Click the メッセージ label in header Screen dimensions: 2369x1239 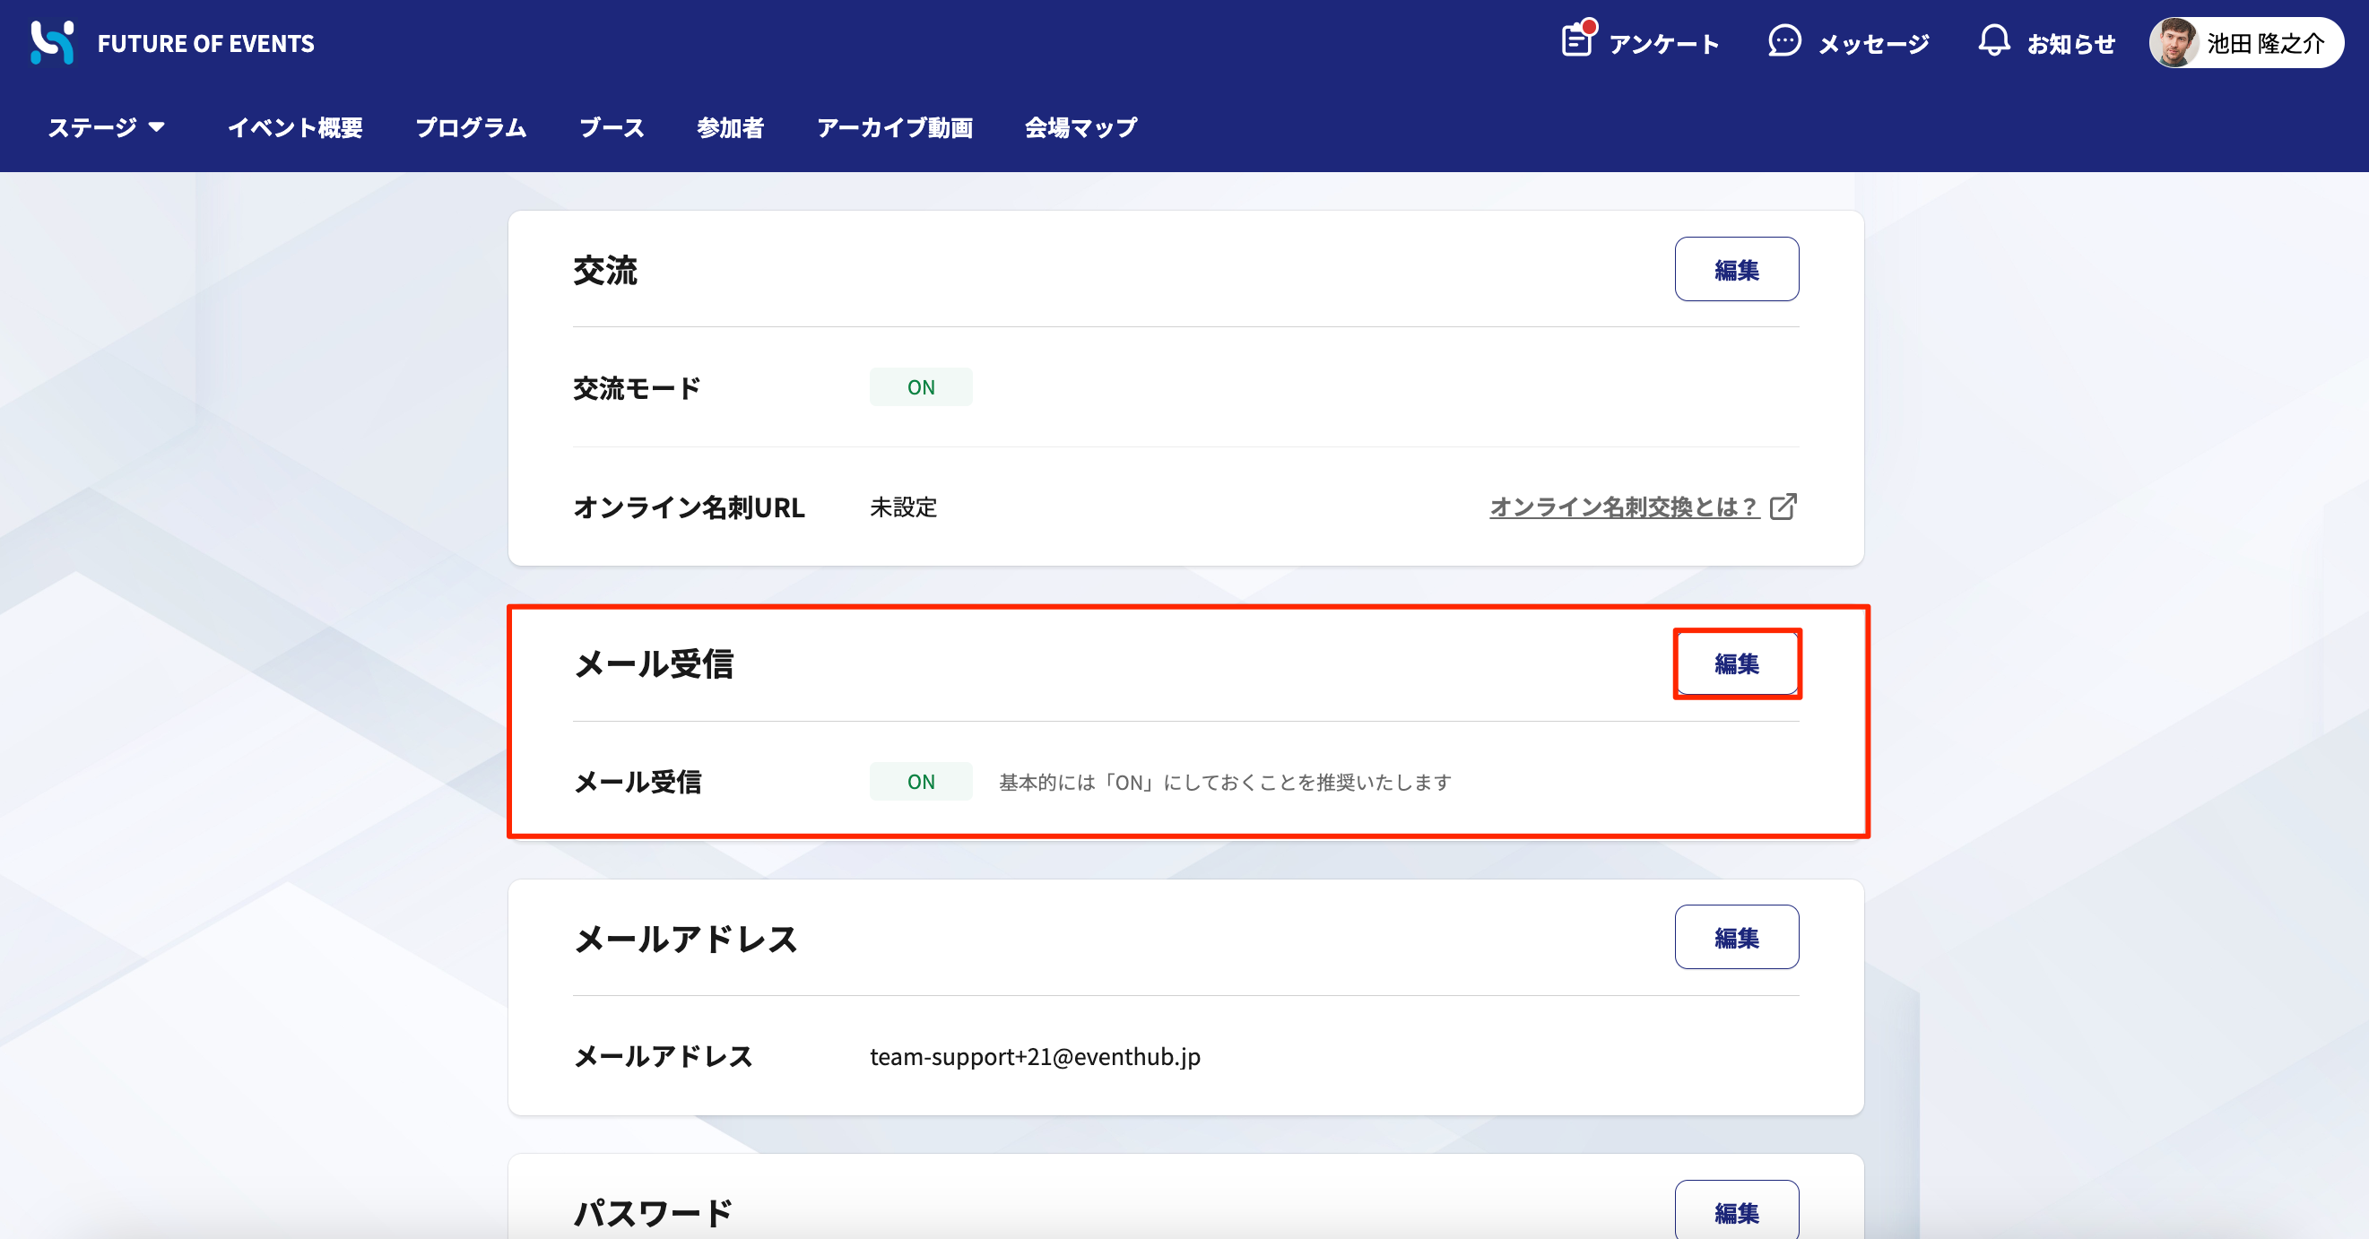(x=1873, y=43)
